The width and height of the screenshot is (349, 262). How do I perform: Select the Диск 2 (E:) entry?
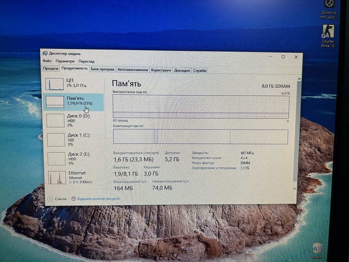pos(75,159)
